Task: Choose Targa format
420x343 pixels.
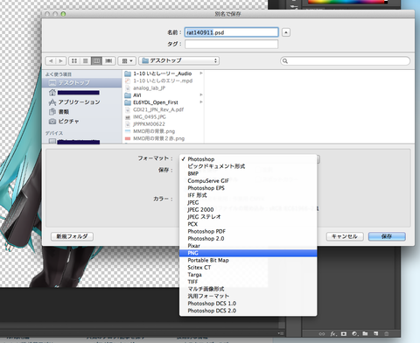Action: pyautogui.click(x=248, y=275)
